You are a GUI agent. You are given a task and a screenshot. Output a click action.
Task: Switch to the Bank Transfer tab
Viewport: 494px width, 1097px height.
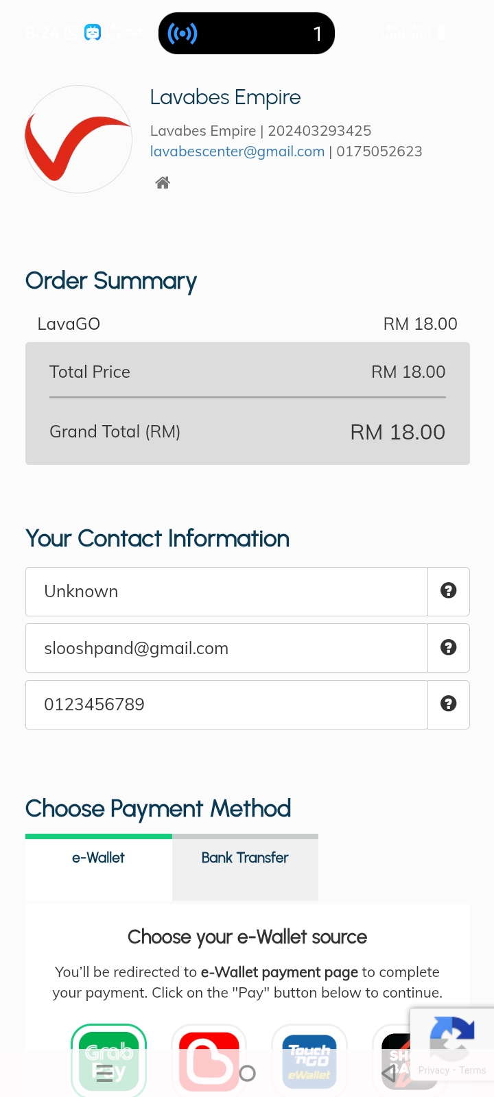(x=245, y=858)
